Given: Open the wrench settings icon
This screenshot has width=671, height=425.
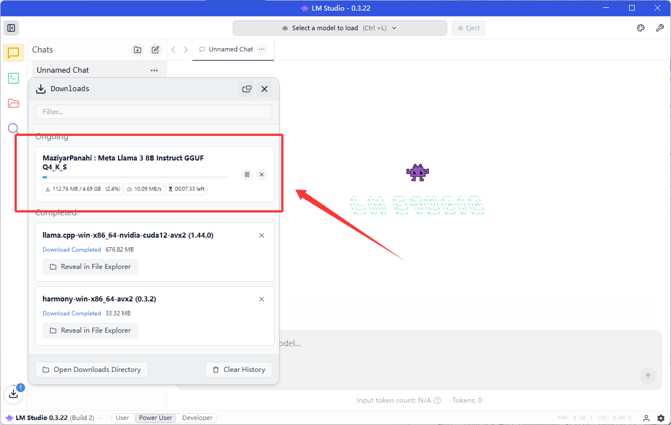Looking at the screenshot, I should pos(660,28).
